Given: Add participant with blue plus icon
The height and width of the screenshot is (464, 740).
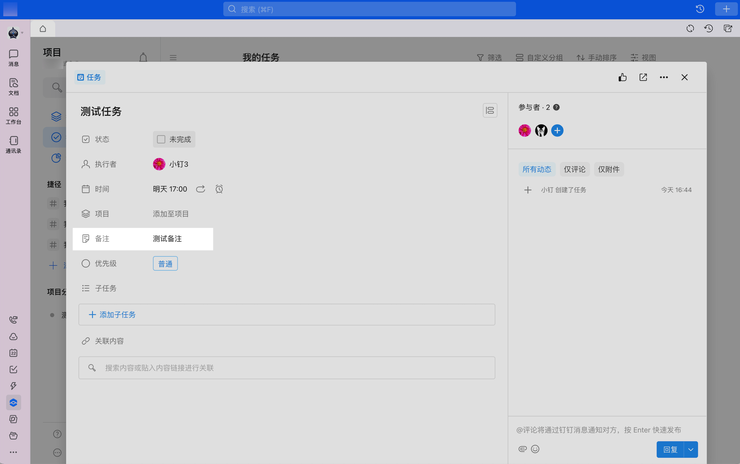Looking at the screenshot, I should (x=557, y=131).
